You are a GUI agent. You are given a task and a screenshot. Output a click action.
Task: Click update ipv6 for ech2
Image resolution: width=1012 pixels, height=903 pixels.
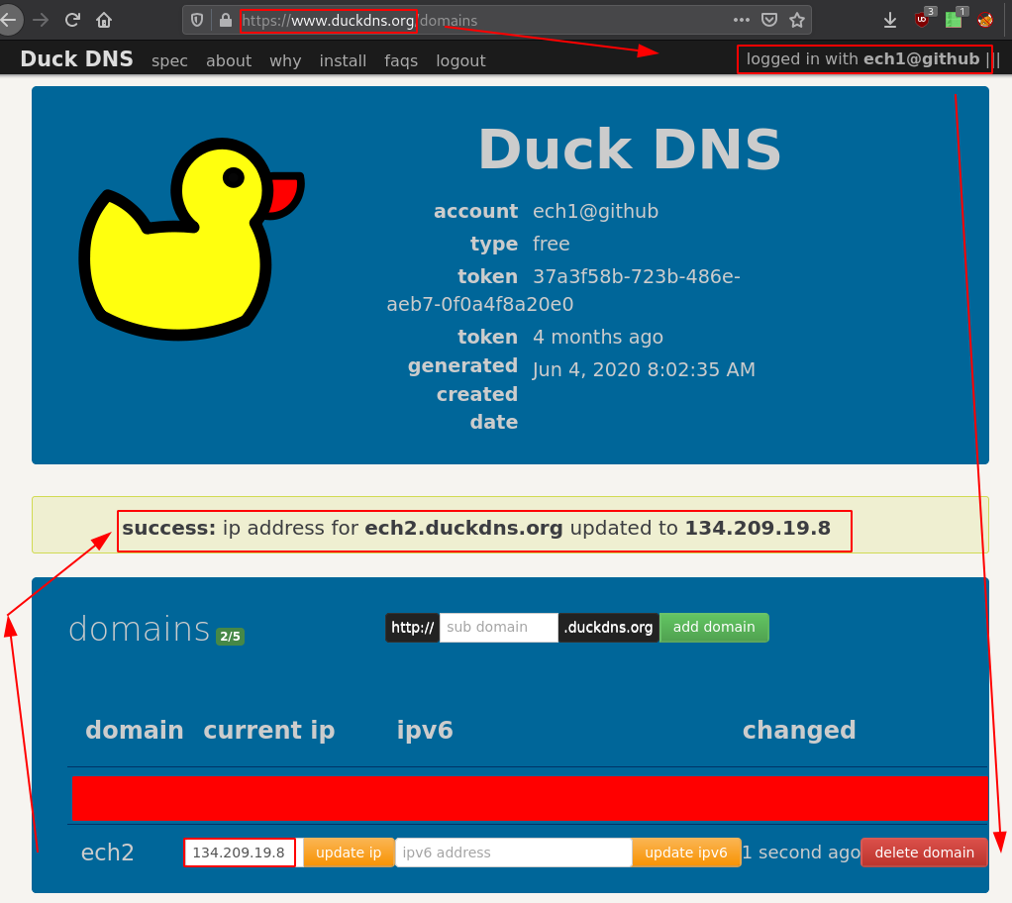pyautogui.click(x=686, y=853)
